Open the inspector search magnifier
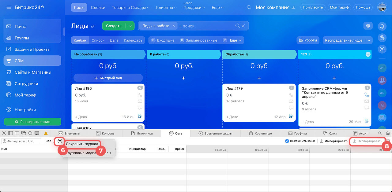 (380, 133)
